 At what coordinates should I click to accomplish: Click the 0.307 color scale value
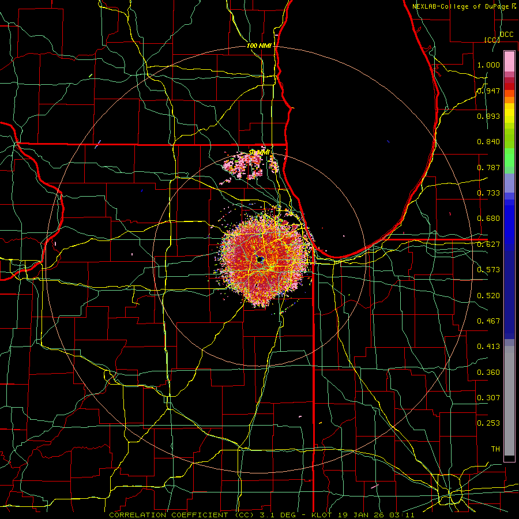click(x=488, y=398)
